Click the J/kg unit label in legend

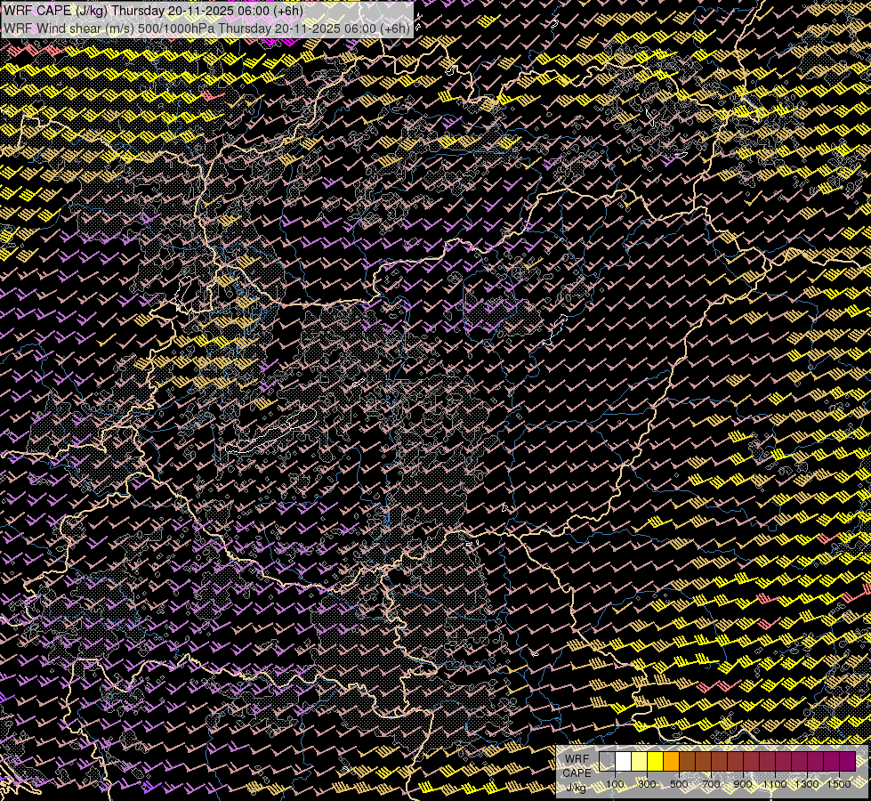tap(577, 788)
